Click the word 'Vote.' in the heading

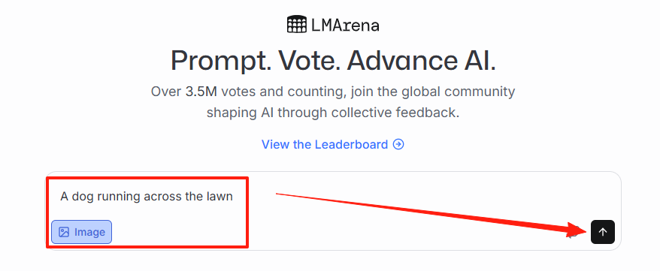pyautogui.click(x=310, y=61)
